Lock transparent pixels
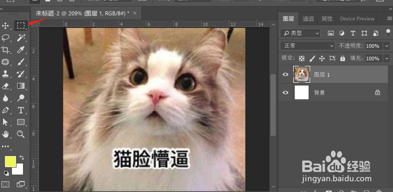Image resolution: width=393 pixels, height=192 pixels. click(x=302, y=58)
